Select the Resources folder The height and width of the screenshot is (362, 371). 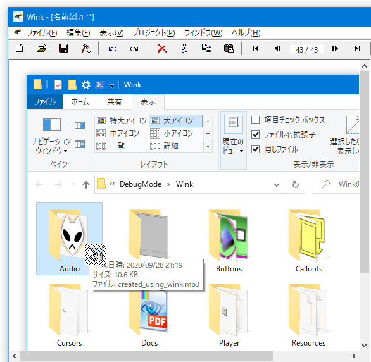[309, 315]
